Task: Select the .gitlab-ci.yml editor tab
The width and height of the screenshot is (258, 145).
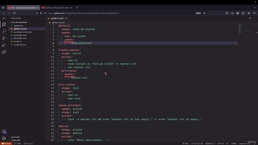Action: tap(57, 19)
